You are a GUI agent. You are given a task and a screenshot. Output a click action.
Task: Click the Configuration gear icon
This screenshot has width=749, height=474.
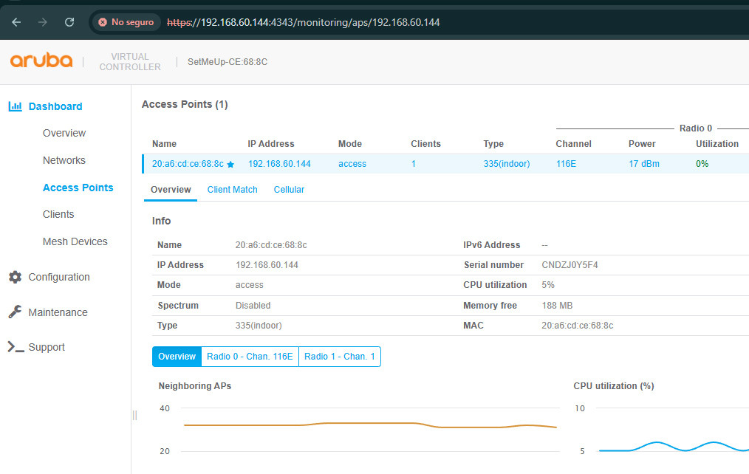pyautogui.click(x=15, y=277)
